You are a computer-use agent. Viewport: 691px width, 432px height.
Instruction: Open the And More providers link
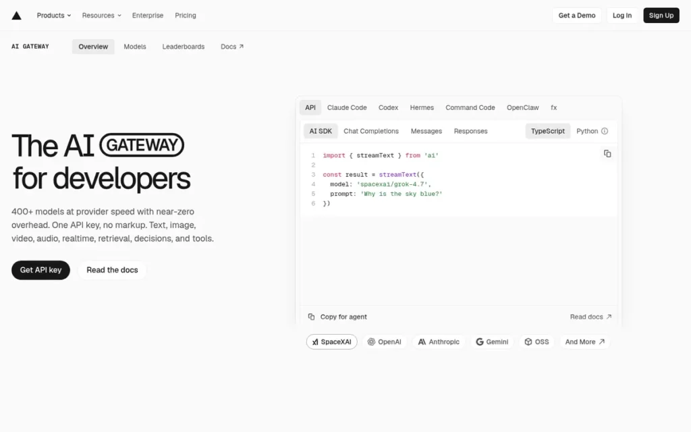tap(585, 342)
